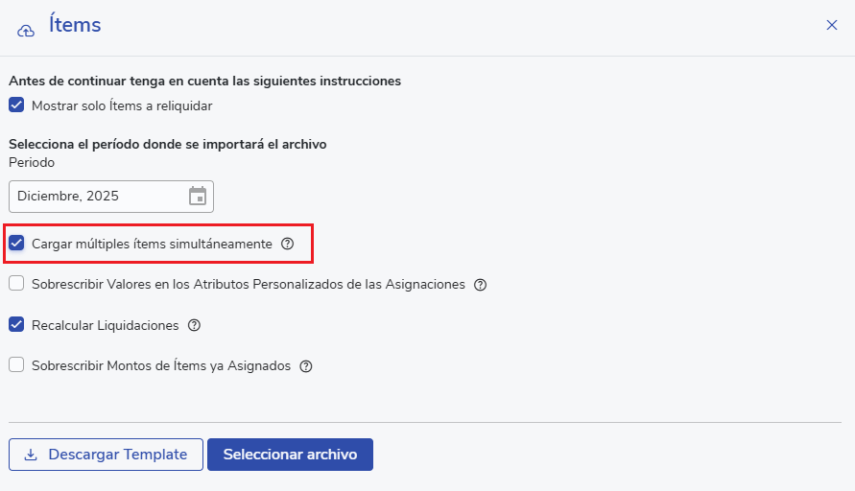The height and width of the screenshot is (491, 855).
Task: Check Sobrescribir Montos de Ítems ya Asignados box
Action: [x=16, y=365]
